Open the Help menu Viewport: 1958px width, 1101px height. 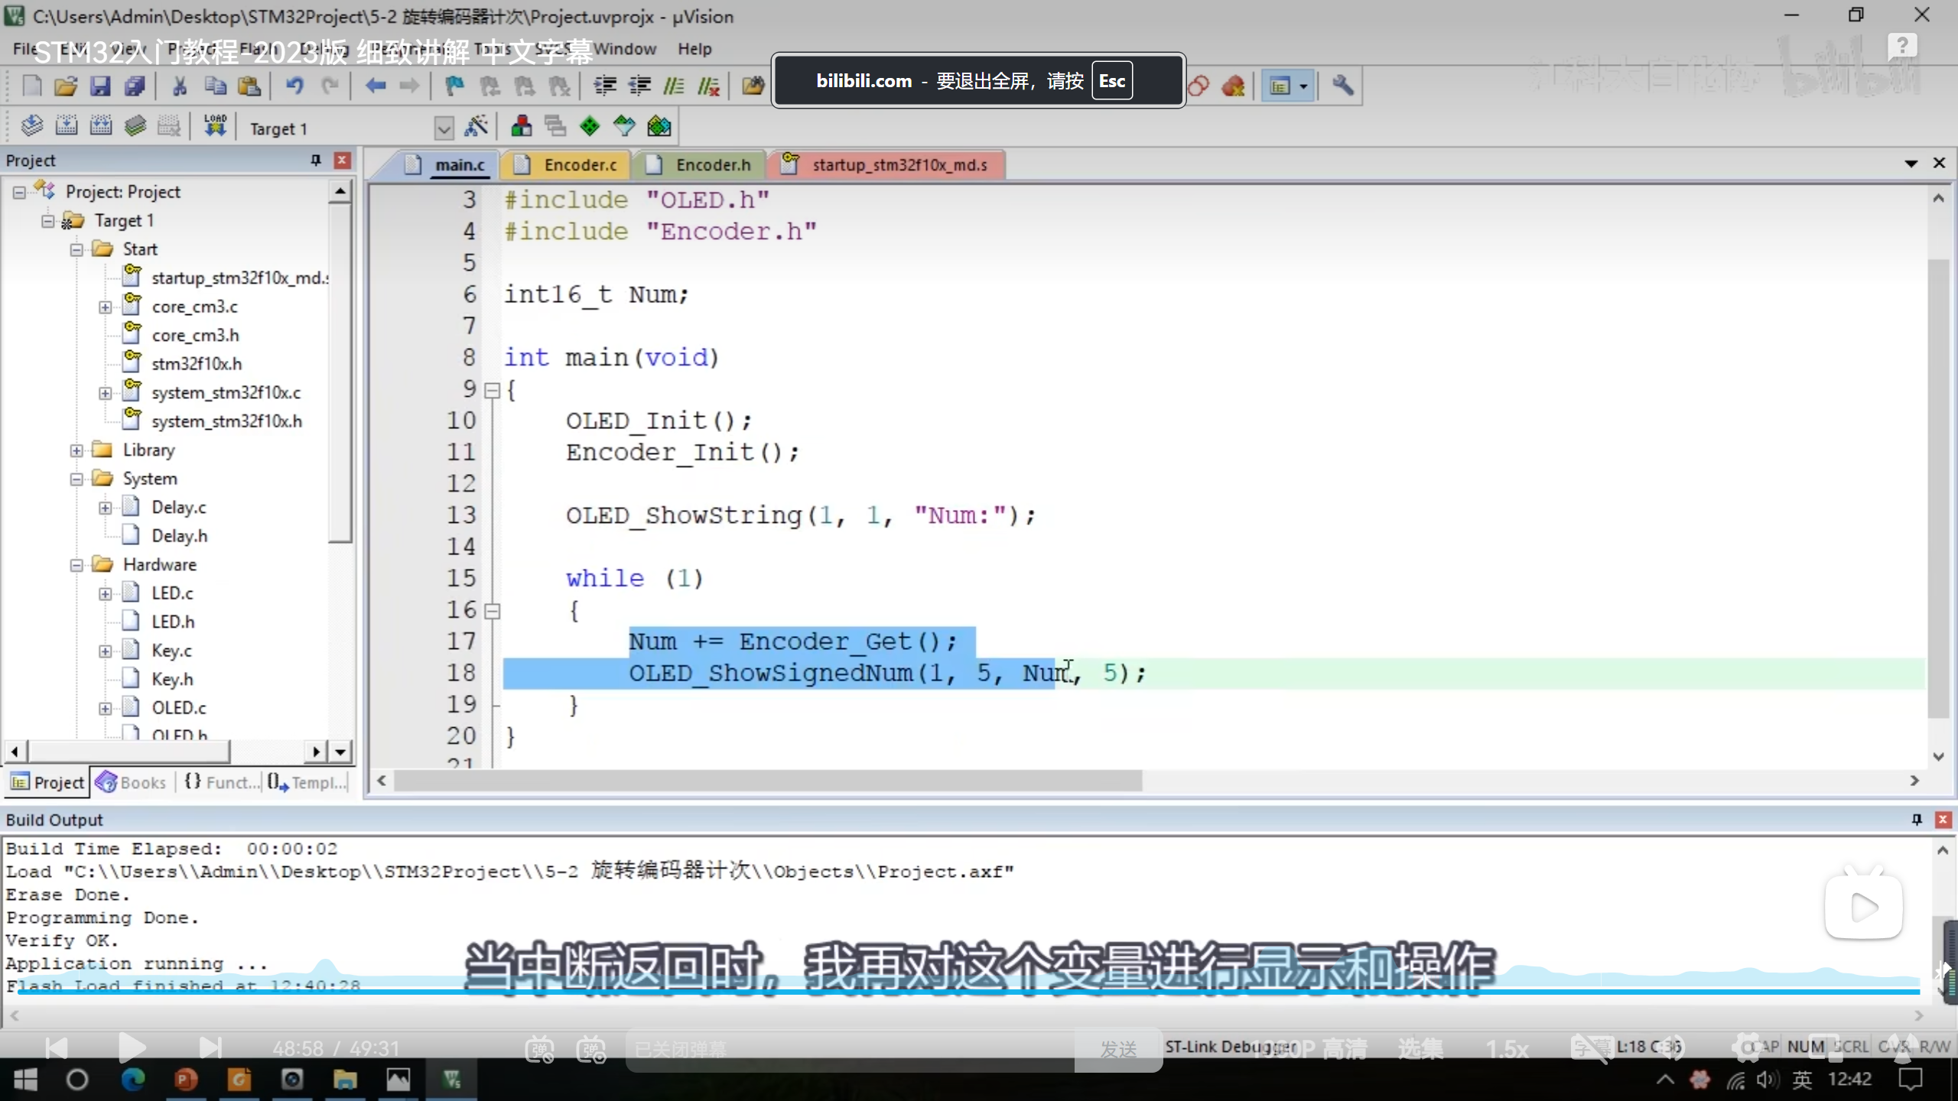694,49
